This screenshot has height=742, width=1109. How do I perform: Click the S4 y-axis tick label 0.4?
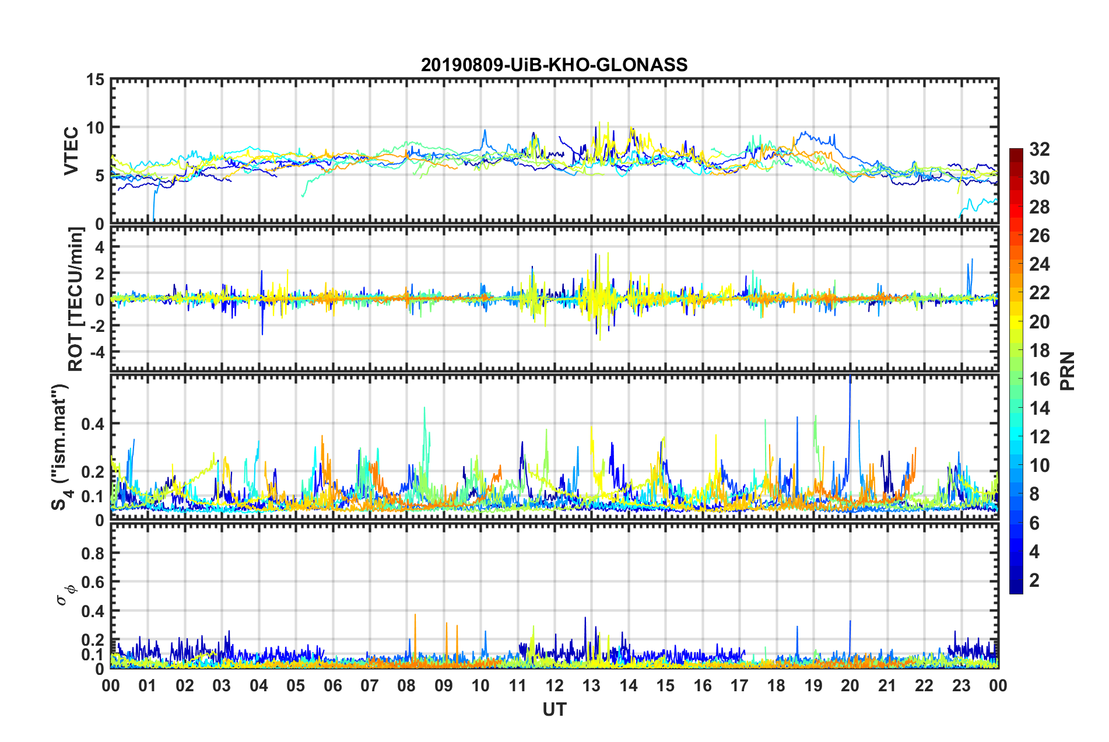pos(93,424)
